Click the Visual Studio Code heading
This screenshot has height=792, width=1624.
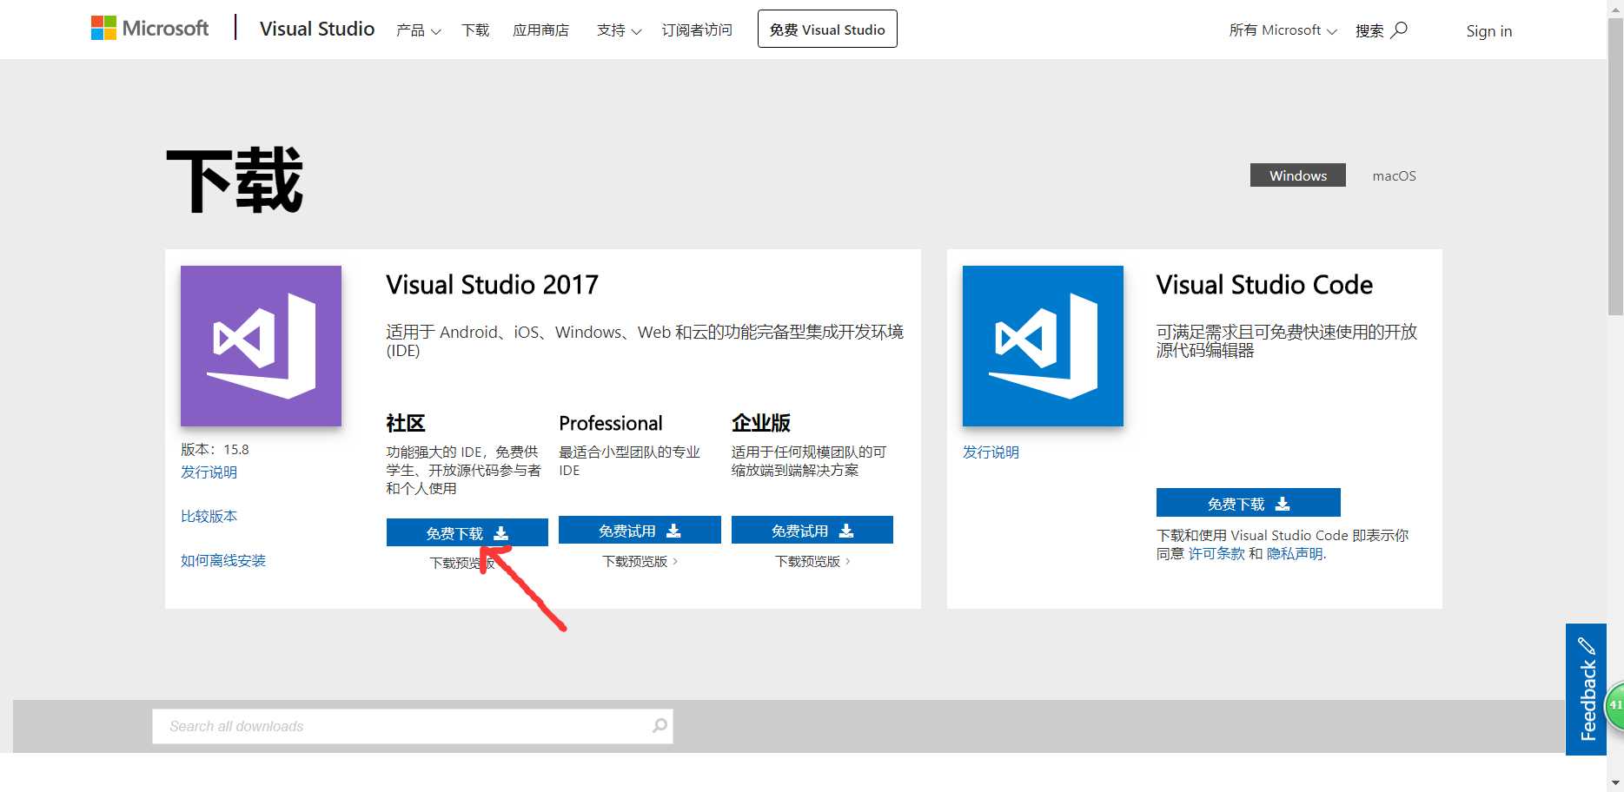(1264, 285)
